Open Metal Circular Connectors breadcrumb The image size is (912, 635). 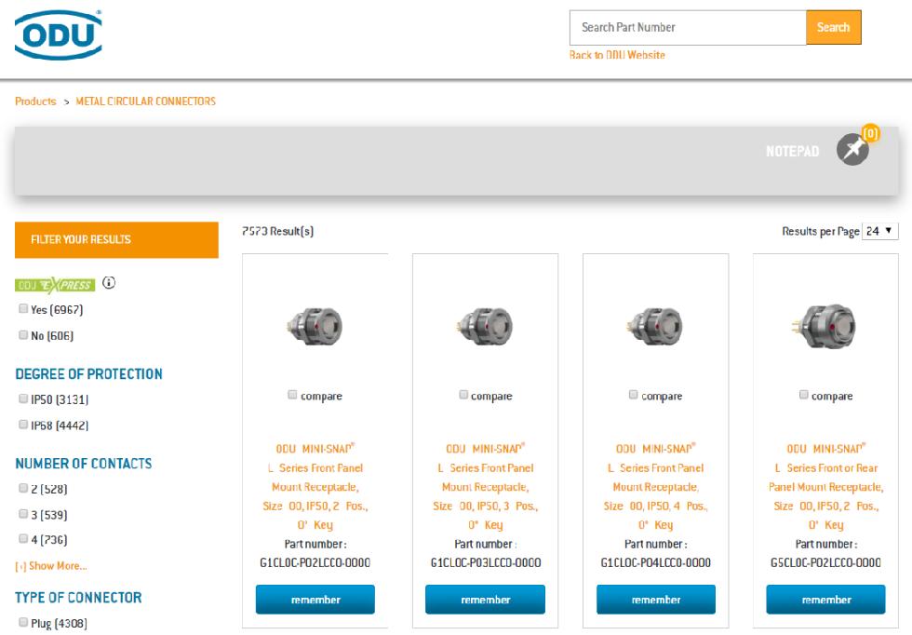pos(145,101)
